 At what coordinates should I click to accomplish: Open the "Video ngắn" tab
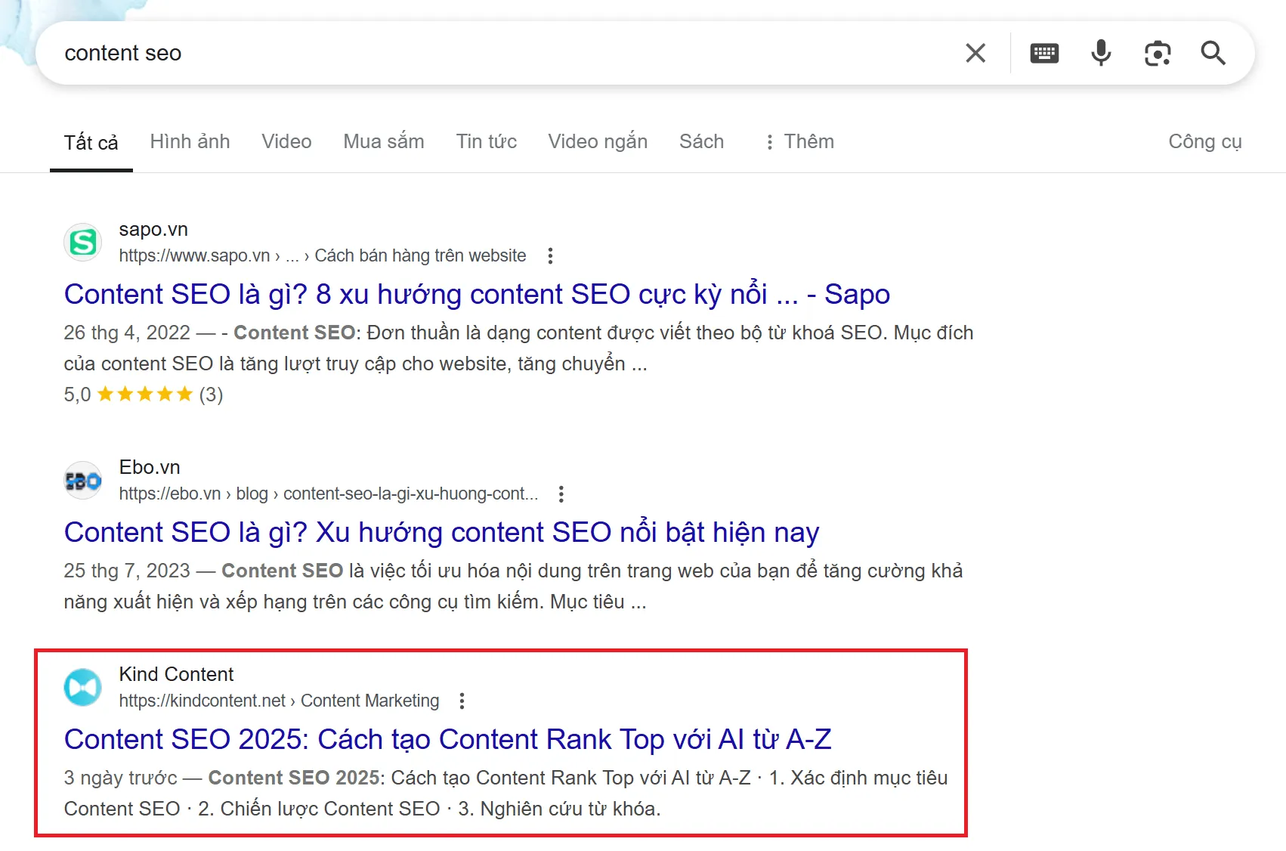598,141
